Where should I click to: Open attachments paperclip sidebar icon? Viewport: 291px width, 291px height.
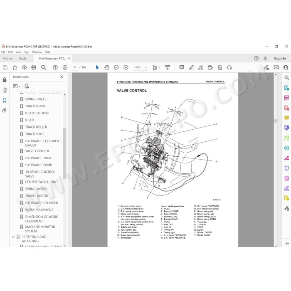tap(5, 110)
